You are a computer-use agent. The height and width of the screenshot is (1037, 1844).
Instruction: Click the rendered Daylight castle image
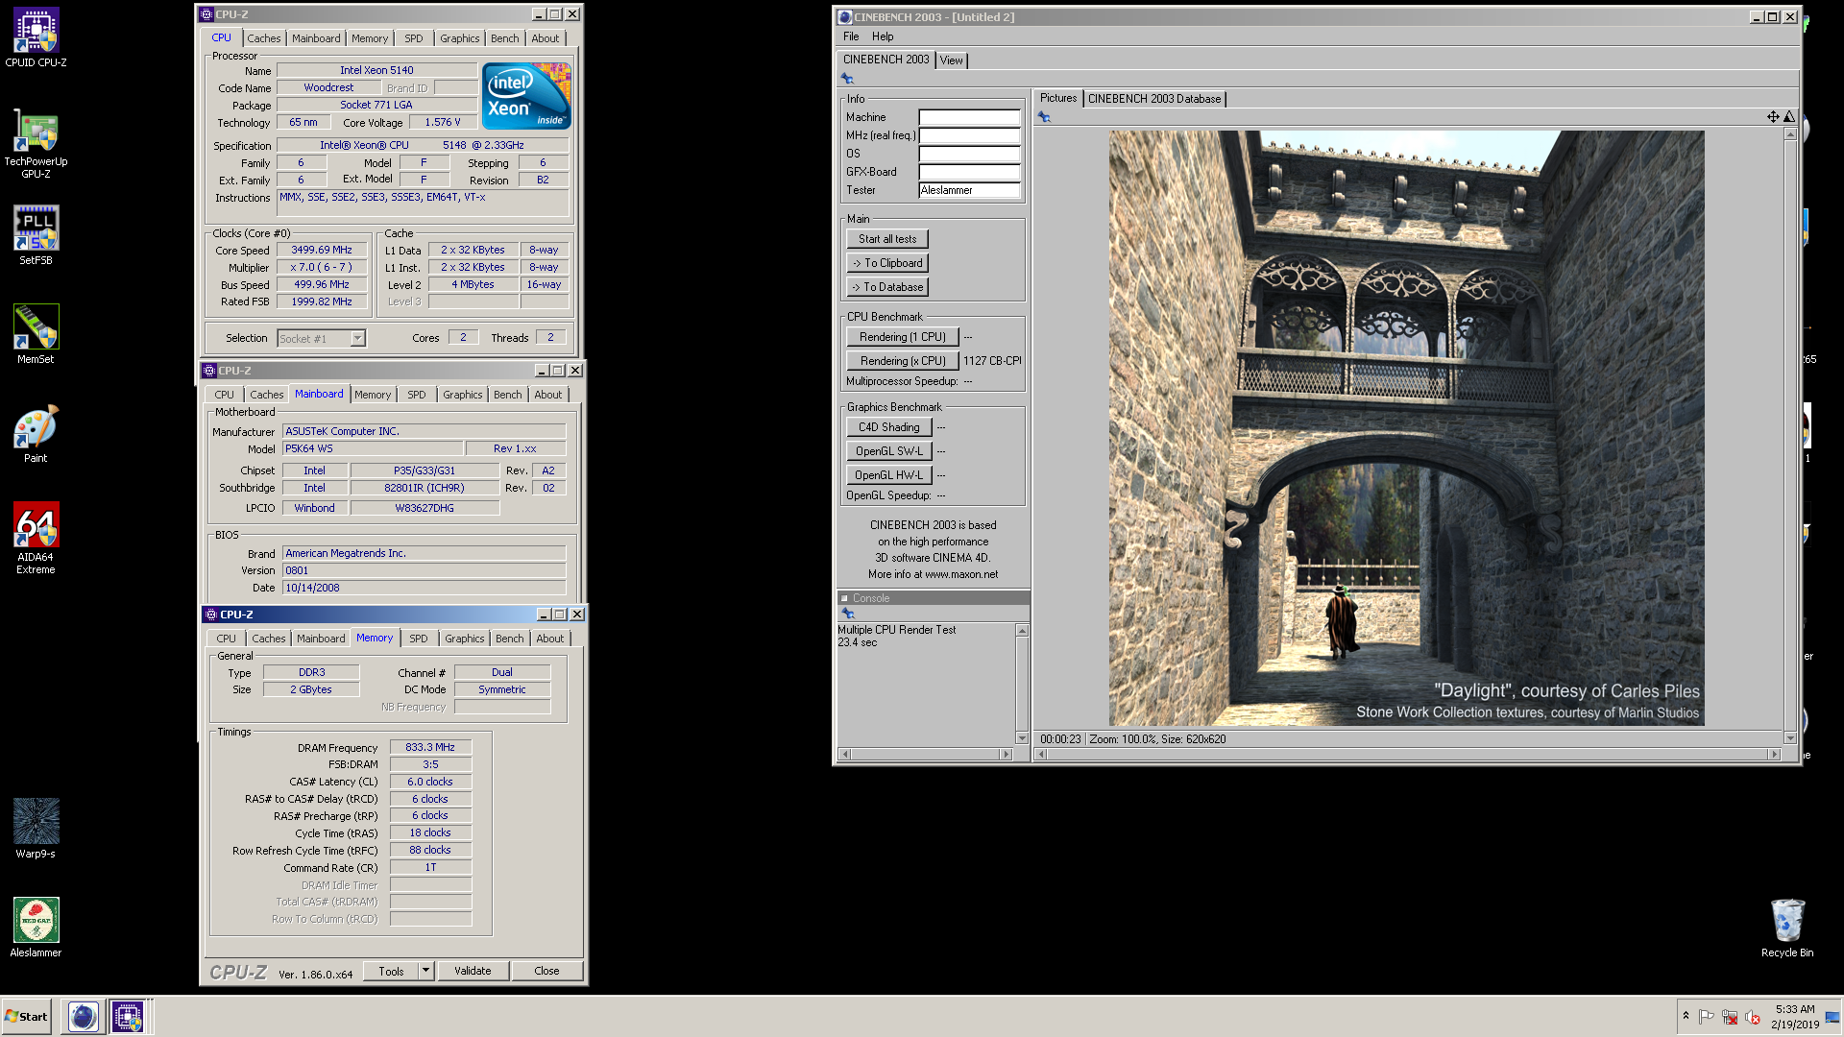1406,428
